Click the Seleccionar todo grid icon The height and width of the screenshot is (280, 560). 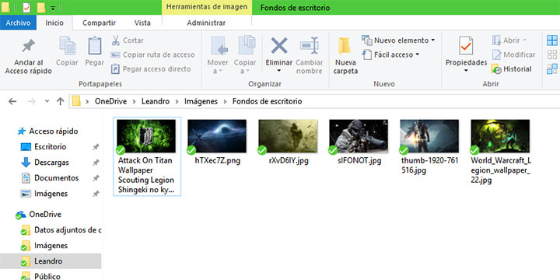tap(552, 40)
